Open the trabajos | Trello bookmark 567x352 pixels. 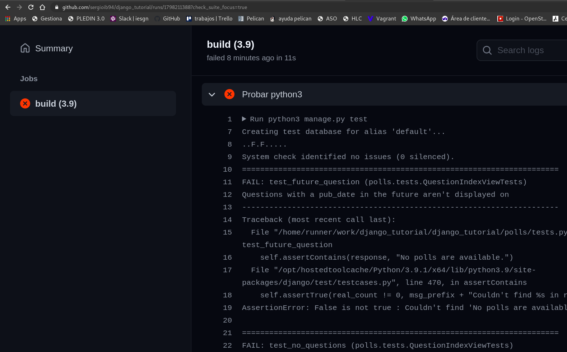click(x=209, y=19)
